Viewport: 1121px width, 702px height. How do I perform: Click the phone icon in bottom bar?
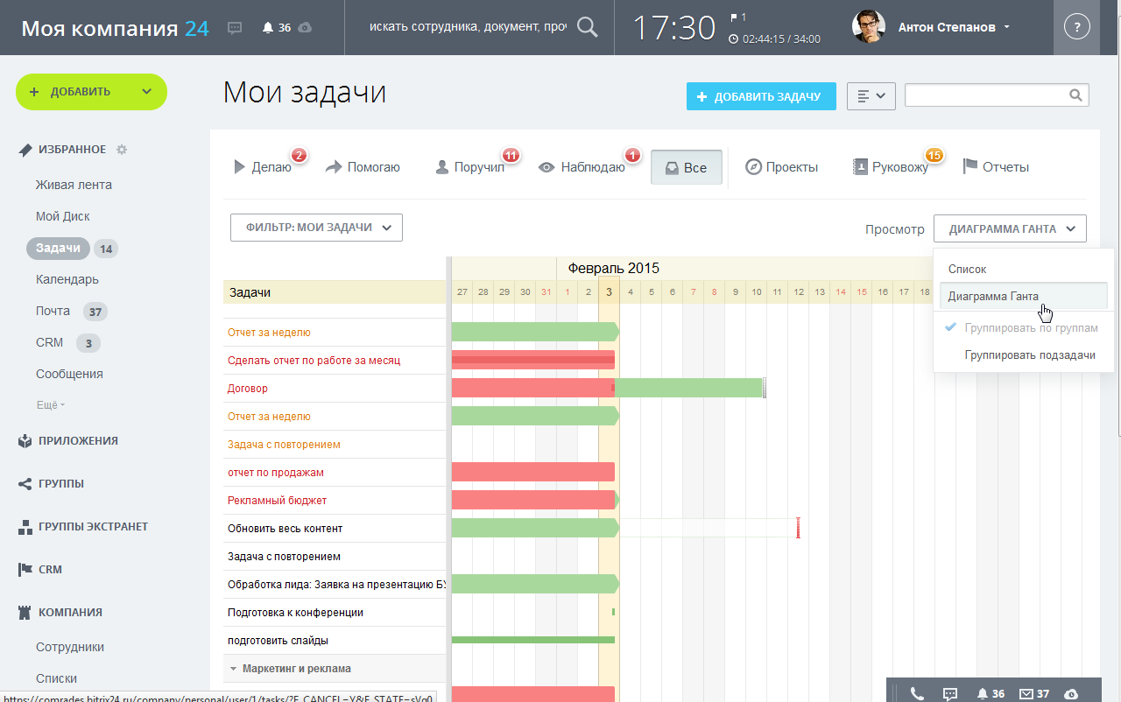[917, 693]
